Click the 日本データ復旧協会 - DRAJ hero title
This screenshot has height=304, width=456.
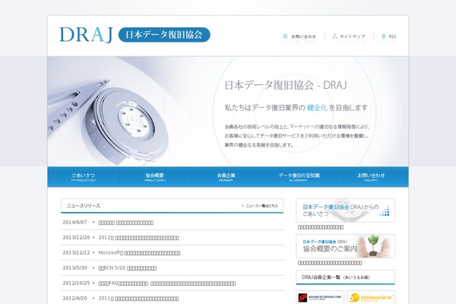(x=286, y=85)
